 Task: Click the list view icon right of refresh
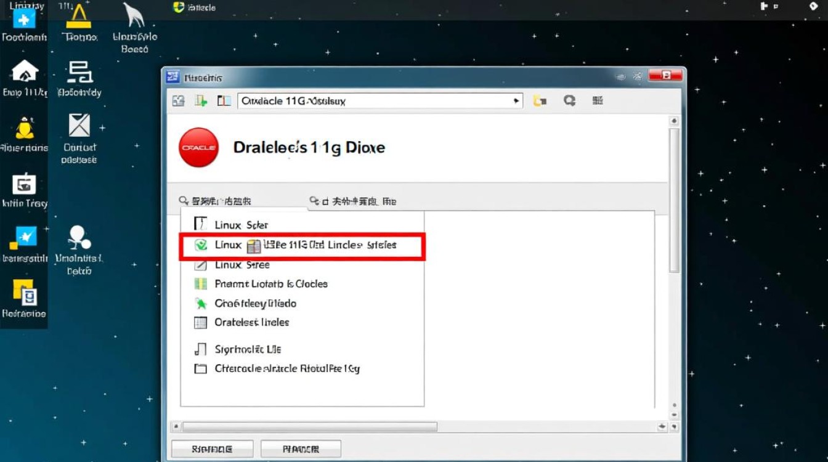pyautogui.click(x=597, y=100)
